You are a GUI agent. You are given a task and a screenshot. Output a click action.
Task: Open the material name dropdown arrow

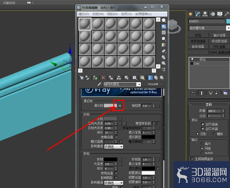(139, 84)
